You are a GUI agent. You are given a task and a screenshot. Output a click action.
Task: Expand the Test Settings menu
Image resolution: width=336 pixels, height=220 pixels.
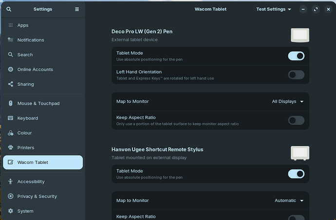point(274,9)
